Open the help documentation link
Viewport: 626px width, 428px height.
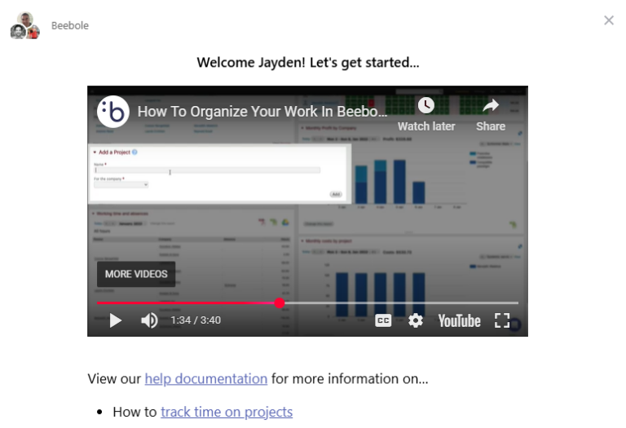(x=205, y=378)
